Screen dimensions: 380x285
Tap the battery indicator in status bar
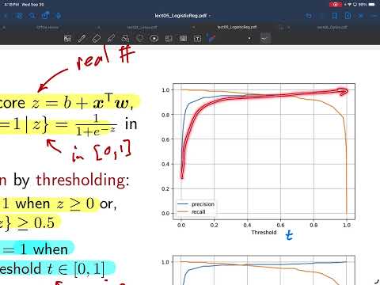pyautogui.click(x=371, y=5)
